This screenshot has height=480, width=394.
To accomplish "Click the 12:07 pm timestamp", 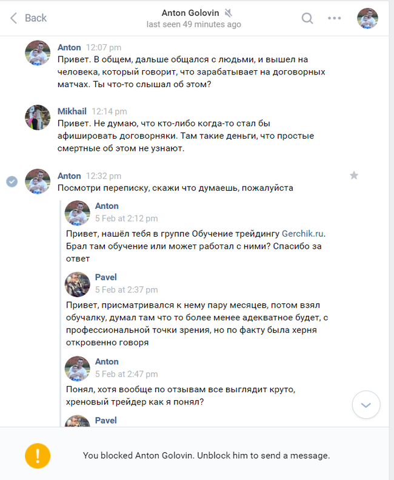I will tap(104, 47).
